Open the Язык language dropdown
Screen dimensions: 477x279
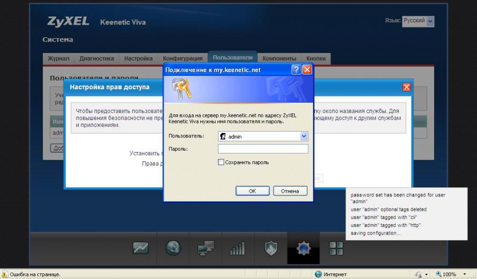(418, 21)
